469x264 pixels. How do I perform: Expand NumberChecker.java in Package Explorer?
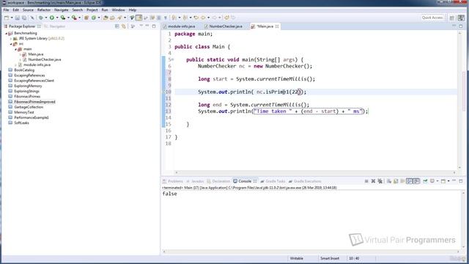click(21, 59)
